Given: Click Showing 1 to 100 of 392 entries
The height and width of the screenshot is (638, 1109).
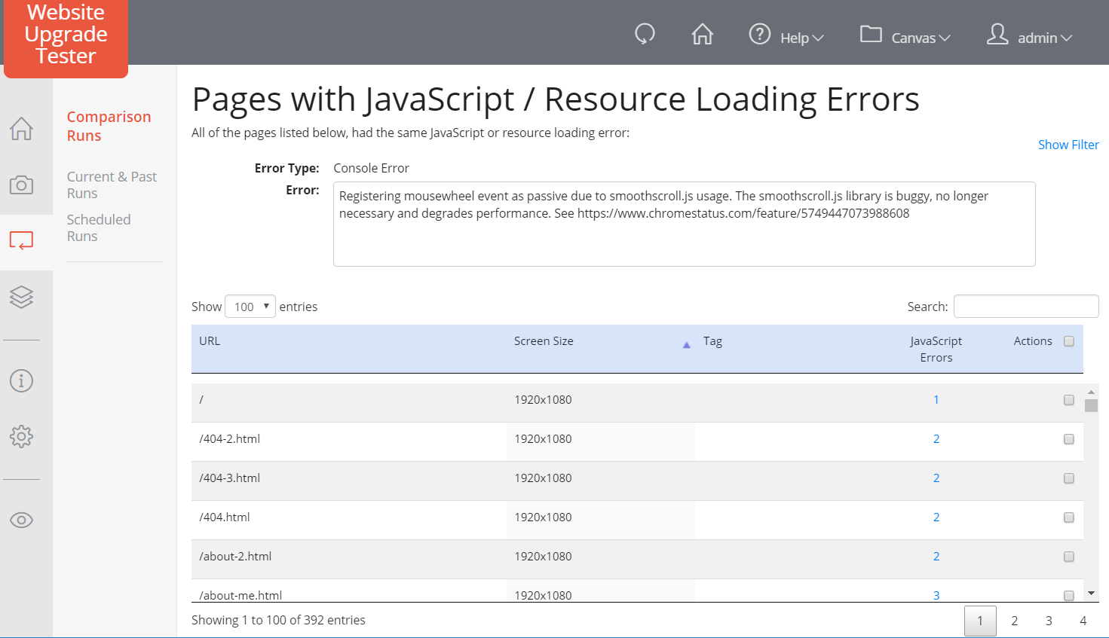Looking at the screenshot, I should click(x=278, y=620).
